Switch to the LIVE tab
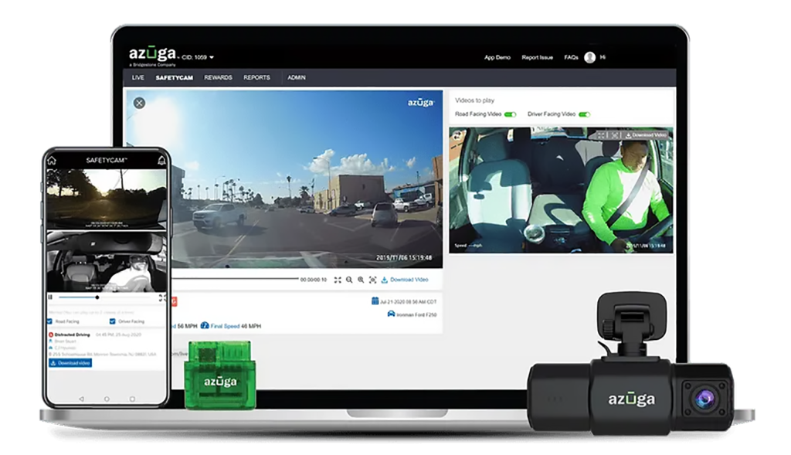Viewport: 791px width, 455px height. point(137,78)
